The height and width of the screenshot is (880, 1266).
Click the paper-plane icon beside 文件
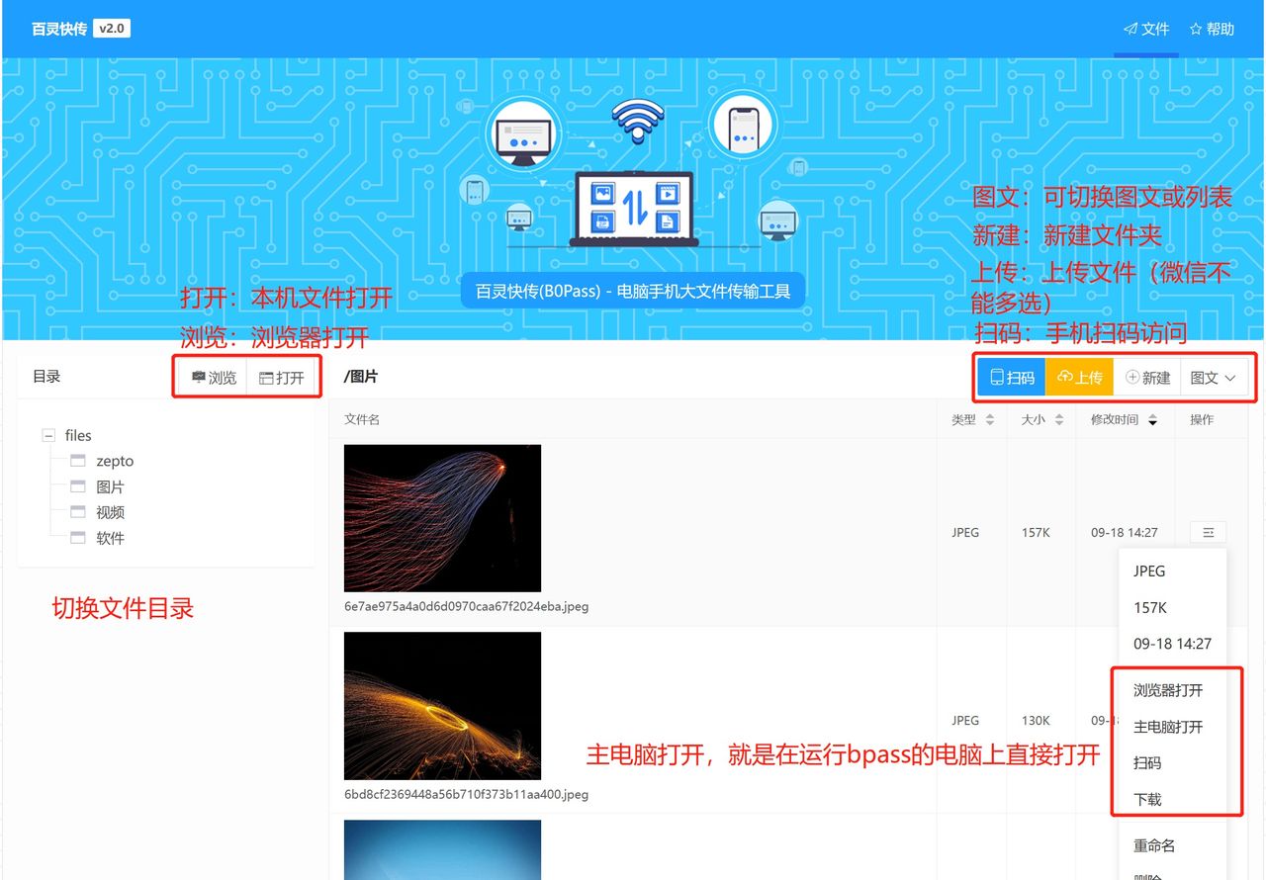coord(1130,30)
